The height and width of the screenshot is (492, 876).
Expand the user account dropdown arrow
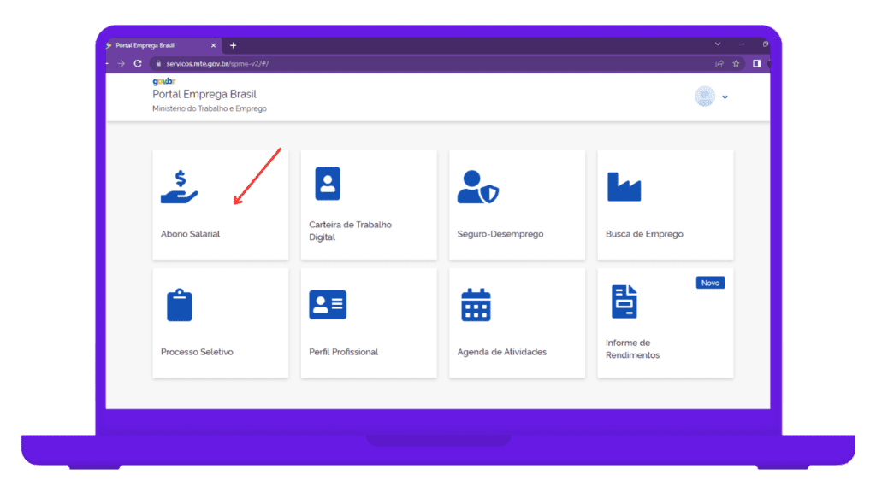pos(725,97)
